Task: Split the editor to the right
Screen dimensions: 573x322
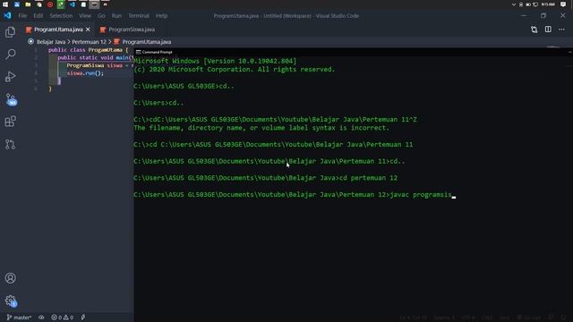Action: [x=548, y=30]
